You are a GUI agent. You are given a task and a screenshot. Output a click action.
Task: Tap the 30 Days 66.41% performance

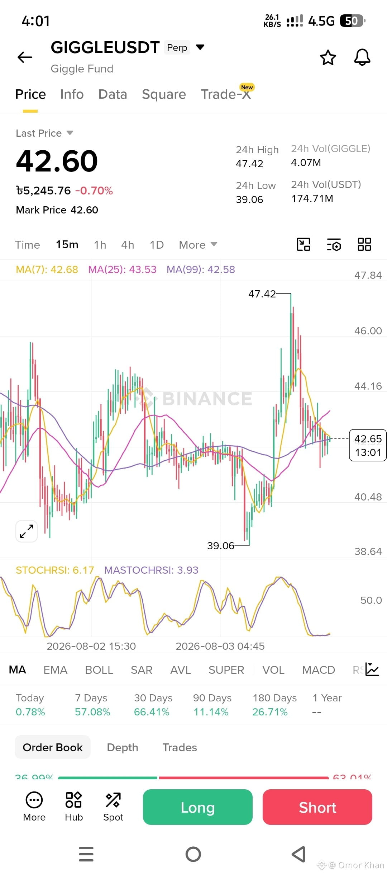tap(153, 705)
